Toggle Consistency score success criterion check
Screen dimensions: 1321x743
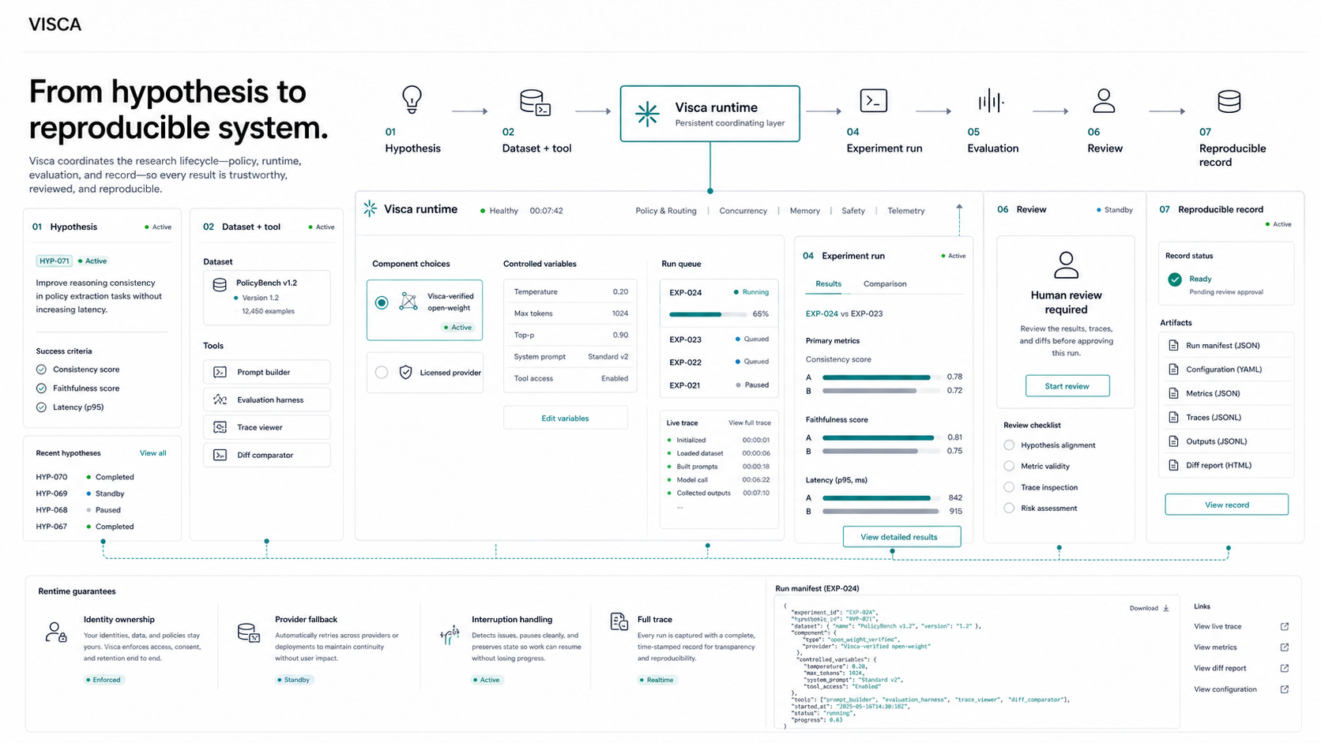(41, 370)
